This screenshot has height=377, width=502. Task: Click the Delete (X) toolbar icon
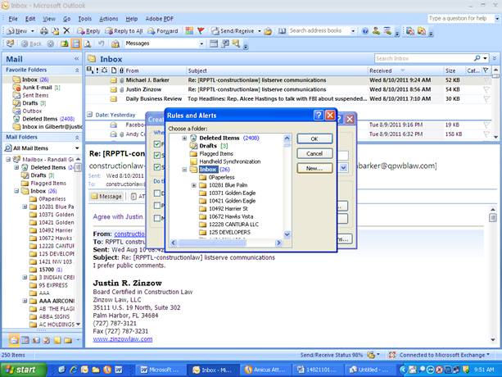coord(66,31)
